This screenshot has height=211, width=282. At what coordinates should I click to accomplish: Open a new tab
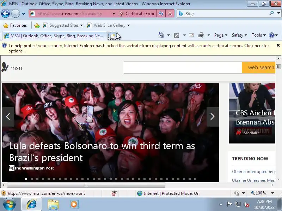(x=112, y=36)
